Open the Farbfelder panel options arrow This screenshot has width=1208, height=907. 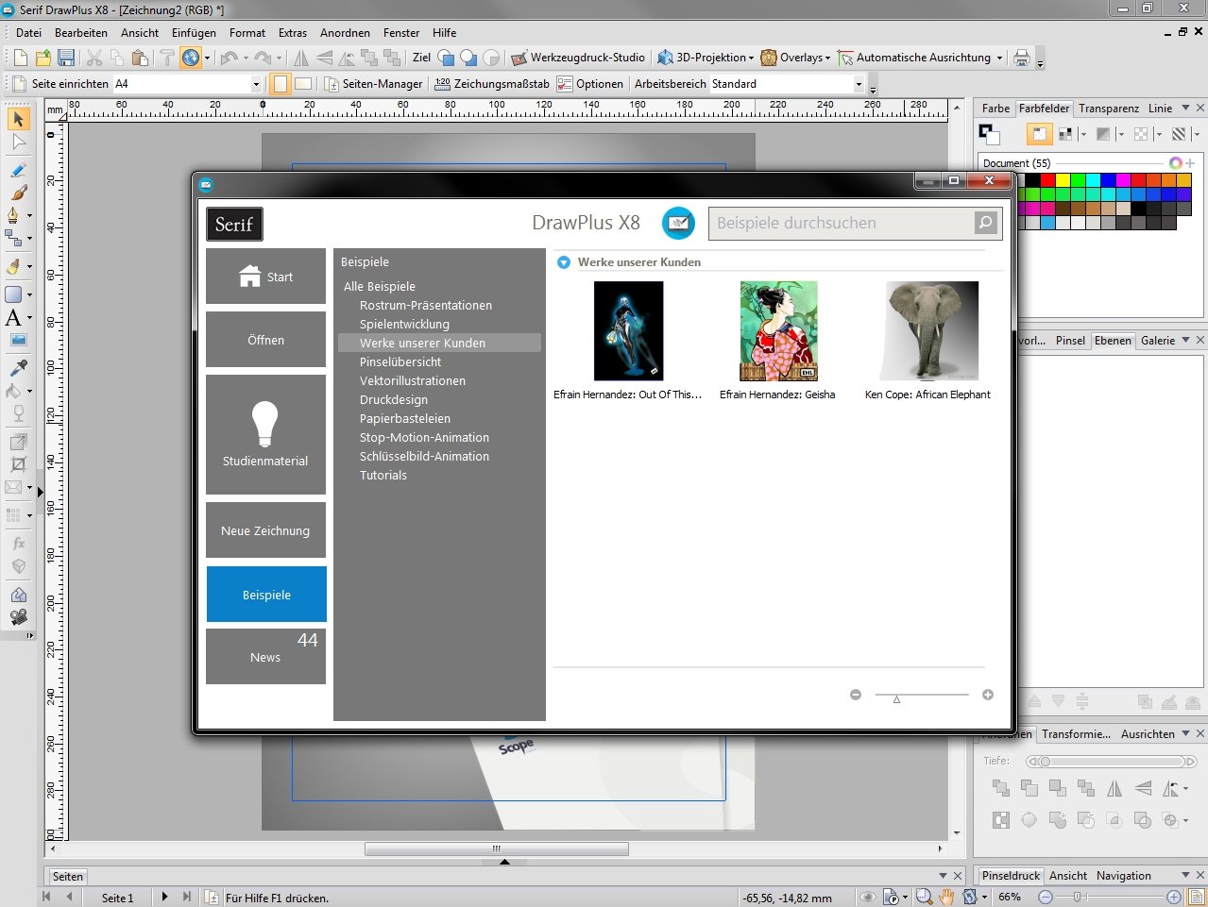point(1185,108)
